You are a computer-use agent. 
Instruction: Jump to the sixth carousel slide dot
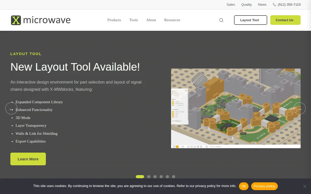(174, 177)
